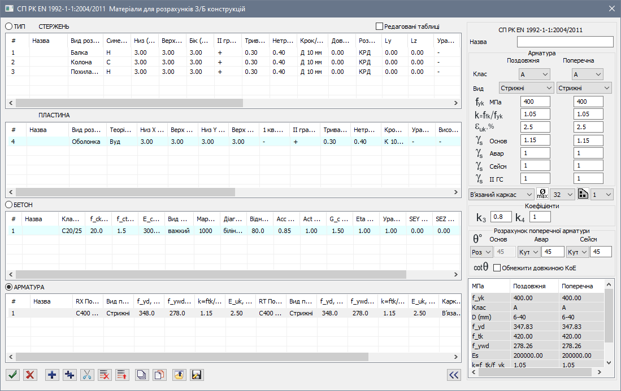This screenshot has height=391, width=621.
Task: Click the scissors cut icon
Action: point(87,374)
